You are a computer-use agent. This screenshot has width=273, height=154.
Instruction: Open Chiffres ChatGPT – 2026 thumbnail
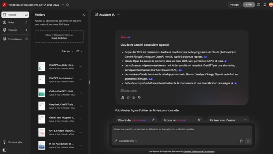coord(42,93)
